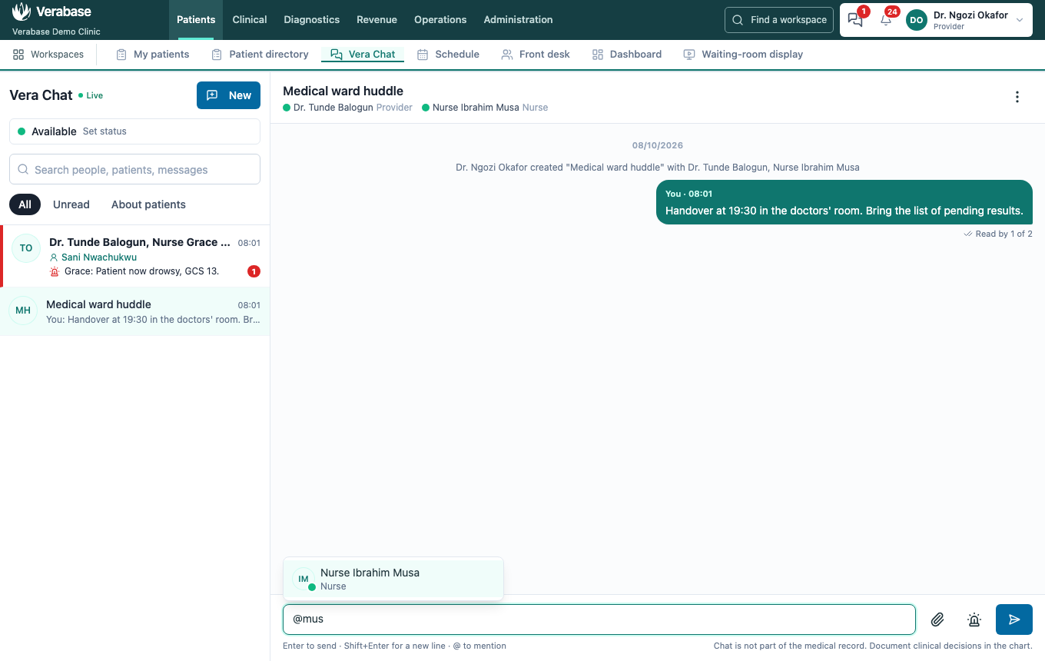
Task: Click the read-receipt checkmarks icon
Action: [968, 234]
